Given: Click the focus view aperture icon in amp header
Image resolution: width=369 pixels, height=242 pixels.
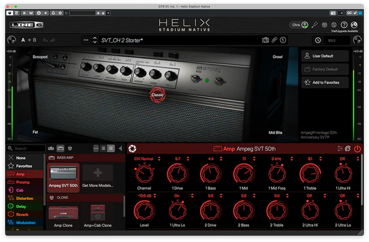Looking at the screenshot, I should click(x=132, y=149).
